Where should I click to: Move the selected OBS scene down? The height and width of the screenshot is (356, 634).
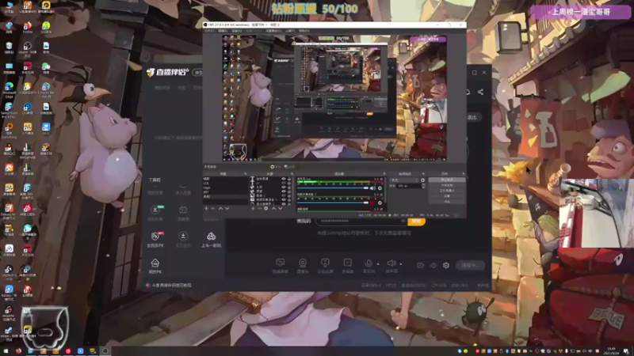pos(227,208)
